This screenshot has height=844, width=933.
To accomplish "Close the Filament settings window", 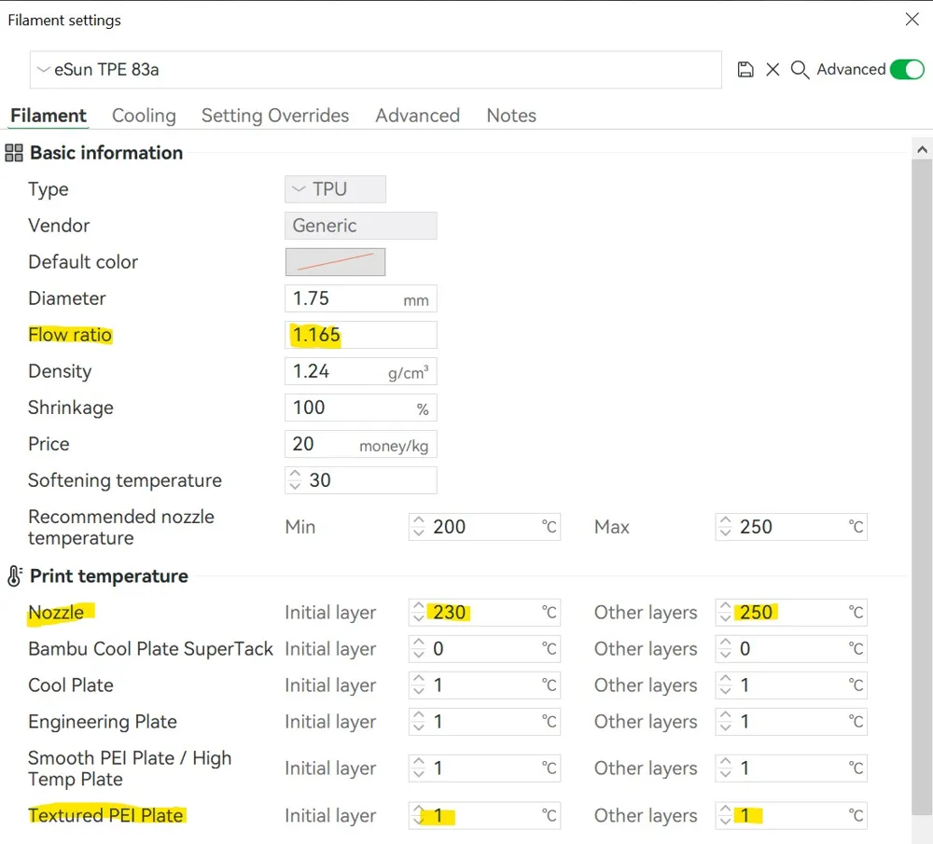I will [x=912, y=19].
